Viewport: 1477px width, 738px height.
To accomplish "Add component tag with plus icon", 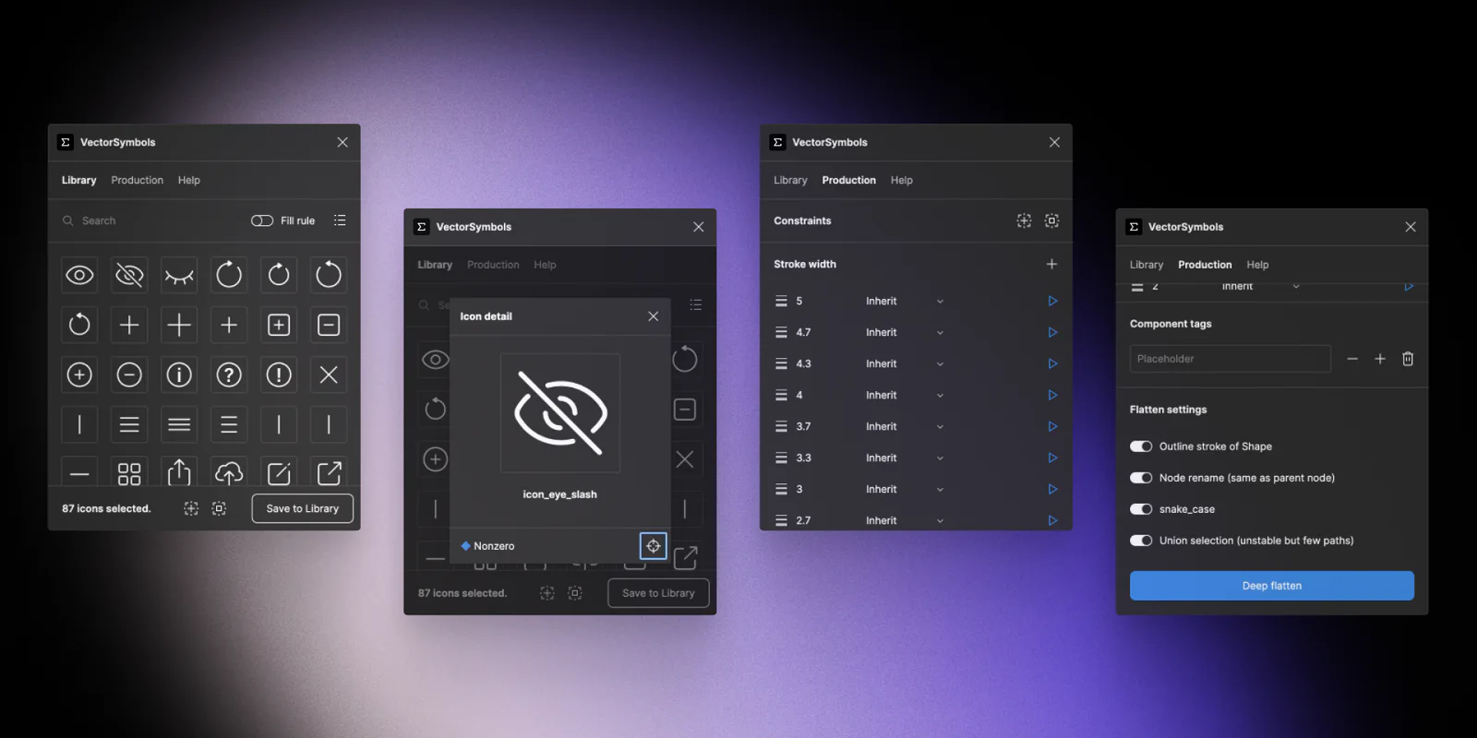I will (1380, 359).
